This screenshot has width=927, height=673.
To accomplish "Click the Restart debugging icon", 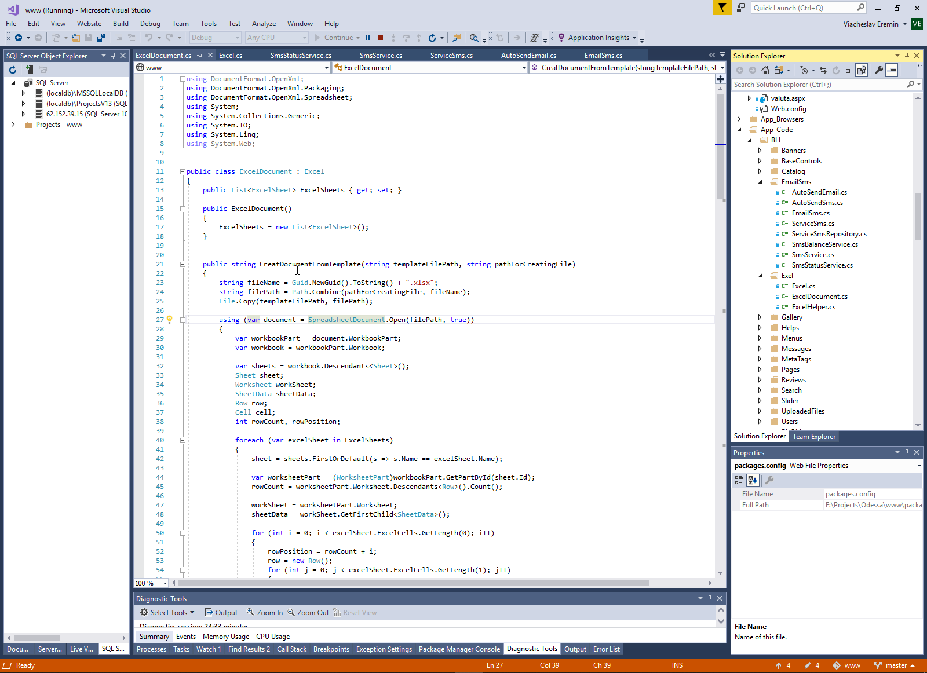I will tap(432, 38).
